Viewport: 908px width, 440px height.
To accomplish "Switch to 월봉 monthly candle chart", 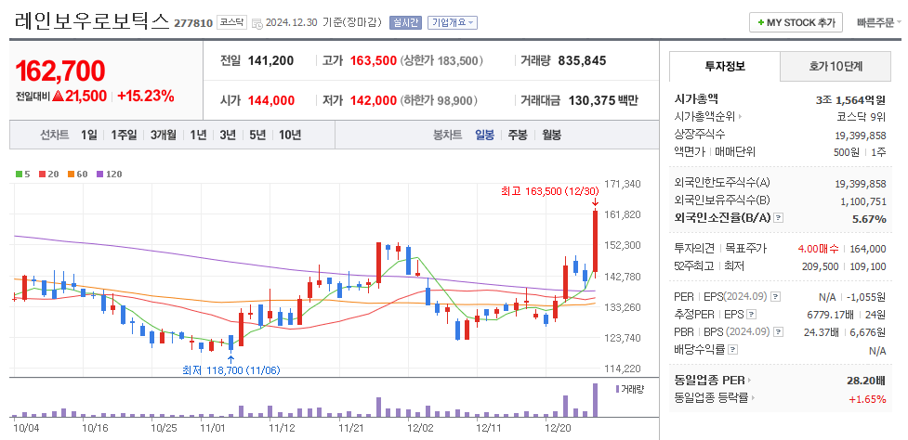I will 551,136.
